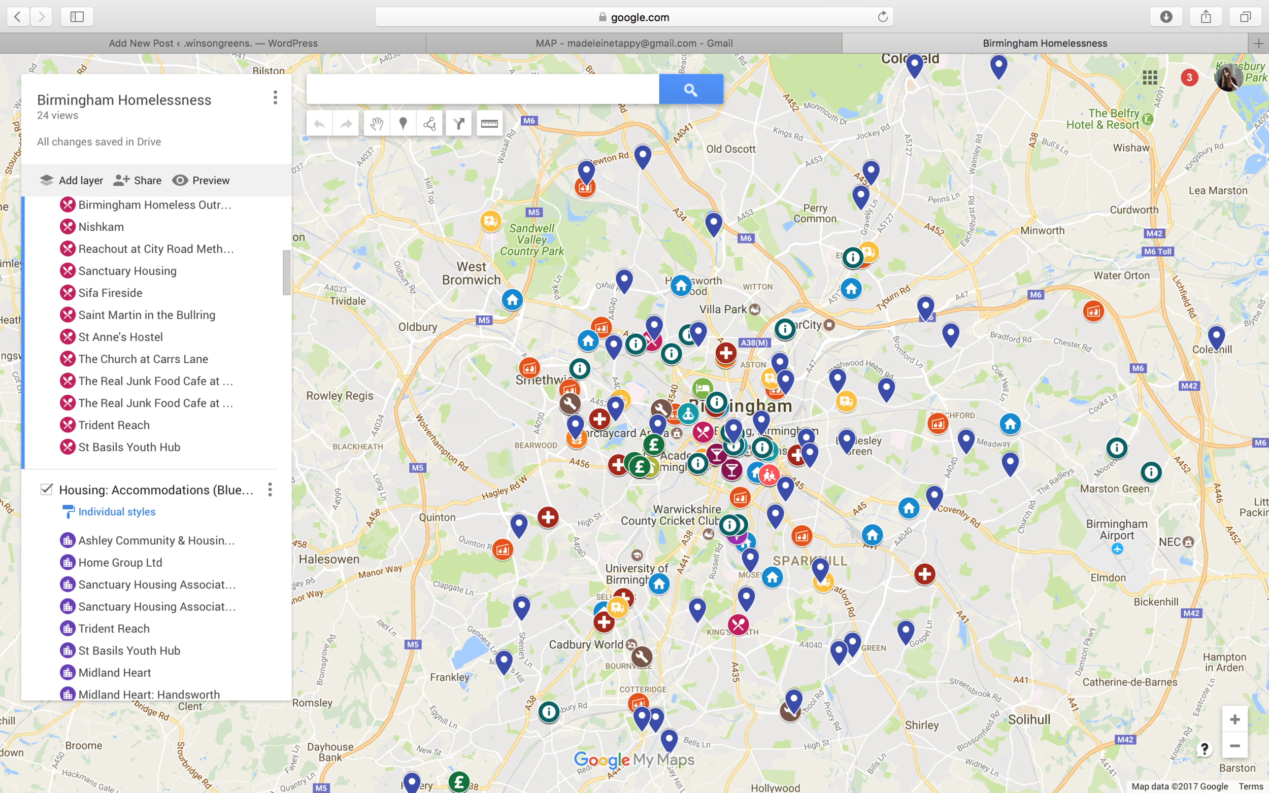The image size is (1269, 793).
Task: Select Birmingham Homeless Outr… list item
Action: [155, 204]
